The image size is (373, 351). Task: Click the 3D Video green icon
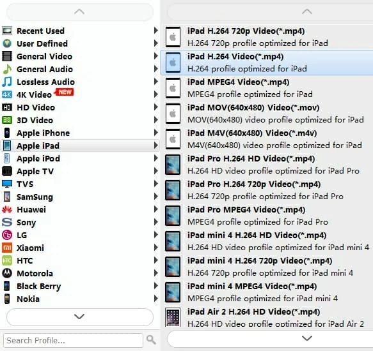pos(7,121)
